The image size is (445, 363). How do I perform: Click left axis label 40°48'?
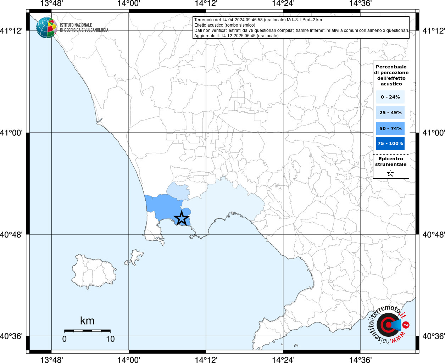(11, 234)
